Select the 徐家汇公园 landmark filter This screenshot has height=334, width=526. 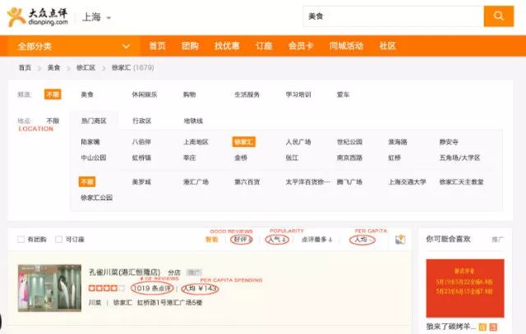[x=97, y=198]
